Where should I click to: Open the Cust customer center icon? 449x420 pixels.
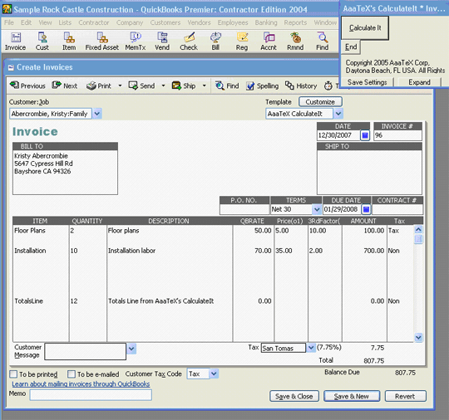[42, 42]
